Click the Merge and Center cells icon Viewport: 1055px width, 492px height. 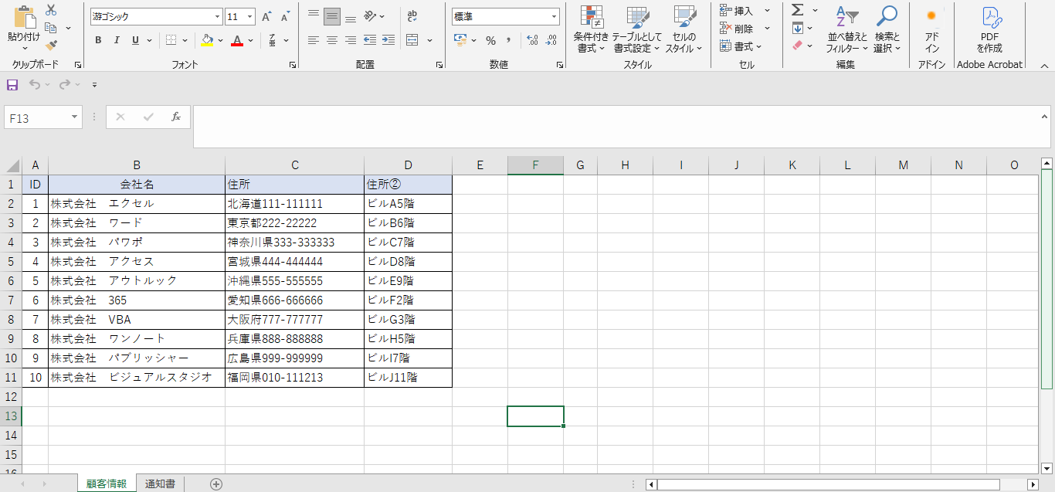[x=412, y=40]
